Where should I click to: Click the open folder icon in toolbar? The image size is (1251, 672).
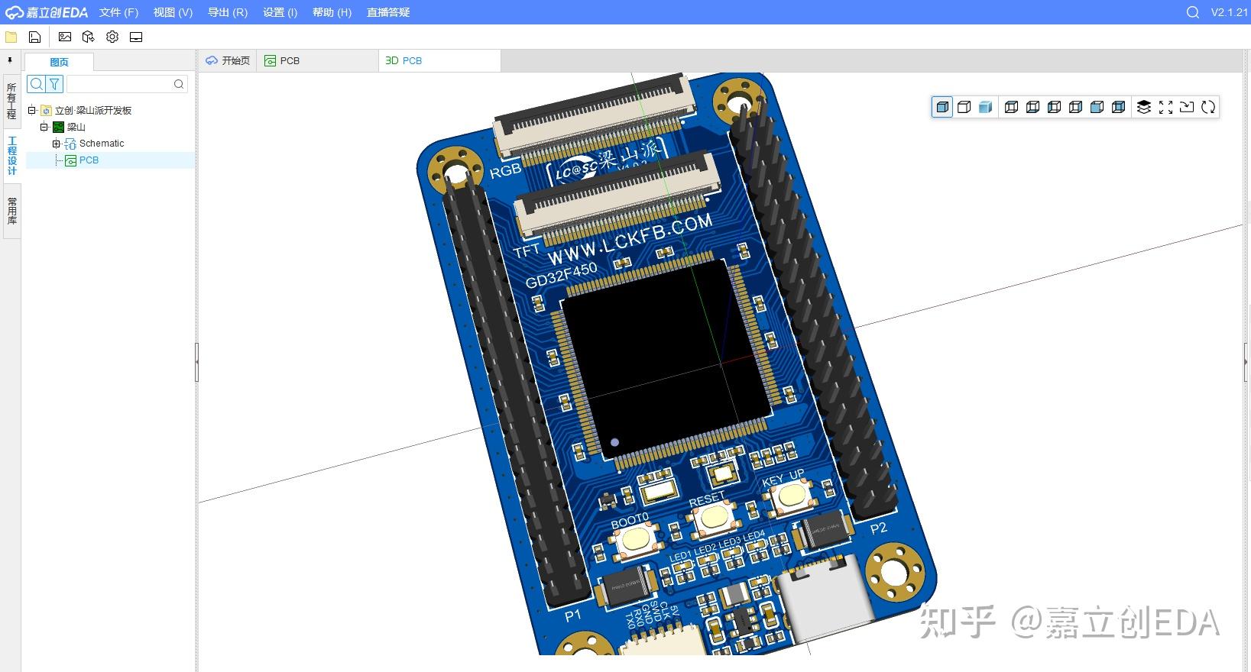tap(11, 37)
